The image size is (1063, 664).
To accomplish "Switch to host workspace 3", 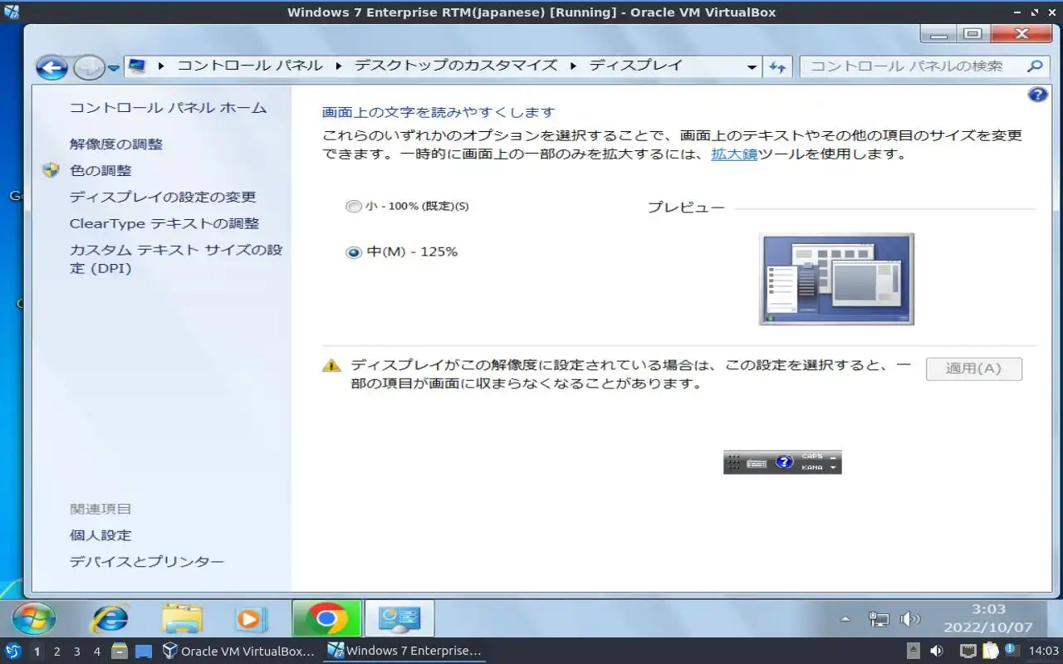I will coord(76,652).
